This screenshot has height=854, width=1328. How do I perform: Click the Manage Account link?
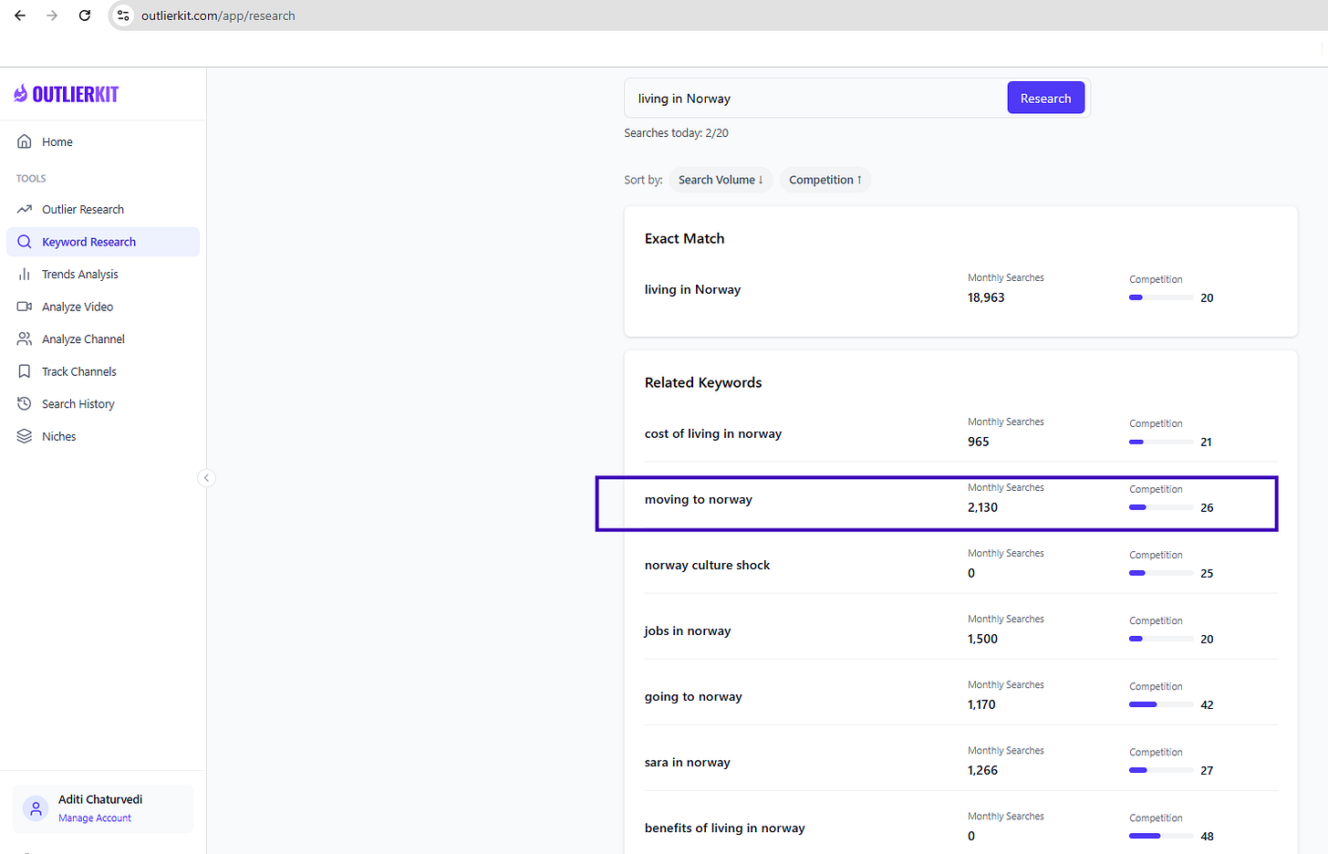click(95, 818)
